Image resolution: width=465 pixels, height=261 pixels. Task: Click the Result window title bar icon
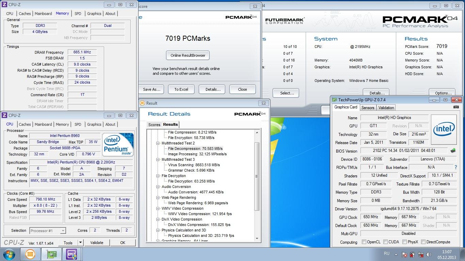click(143, 103)
